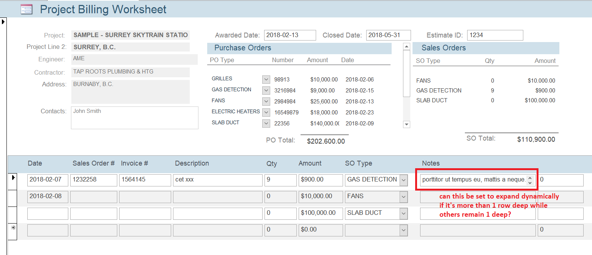Open SO Type dropdown in the new record row
Viewport: 592px width, 255px height.
click(x=403, y=230)
